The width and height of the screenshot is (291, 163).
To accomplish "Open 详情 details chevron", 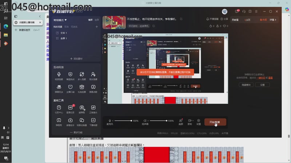I will click(273, 20).
